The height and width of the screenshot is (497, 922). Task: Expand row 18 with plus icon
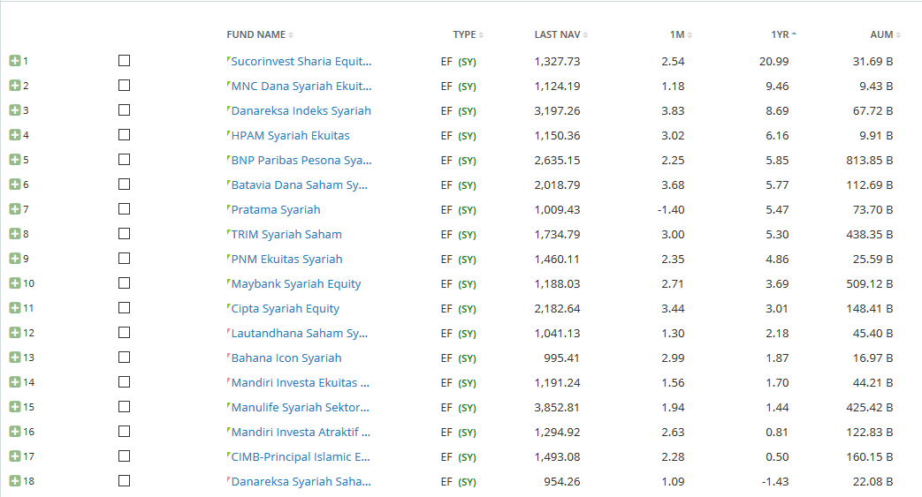coord(15,481)
